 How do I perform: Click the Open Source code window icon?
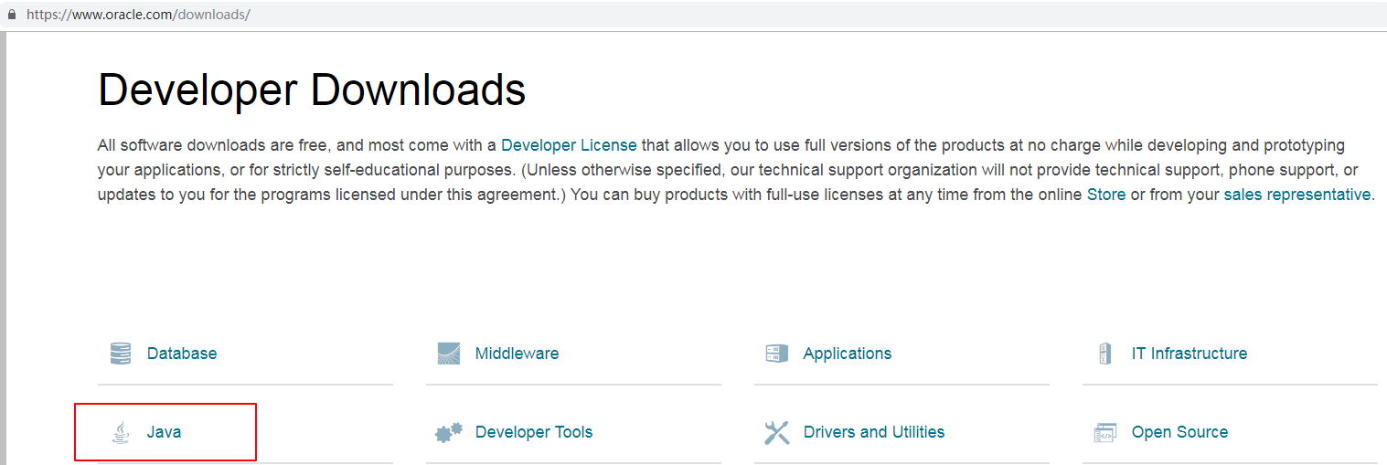click(1104, 432)
